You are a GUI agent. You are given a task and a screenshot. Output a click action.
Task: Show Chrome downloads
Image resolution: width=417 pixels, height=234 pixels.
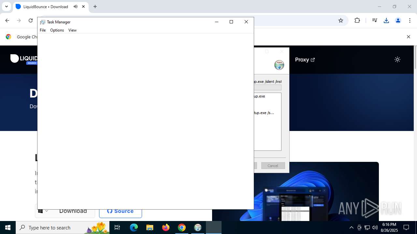[x=386, y=20]
